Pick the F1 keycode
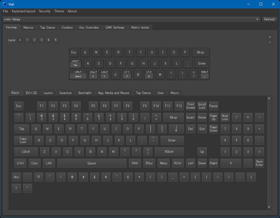 [41, 106]
